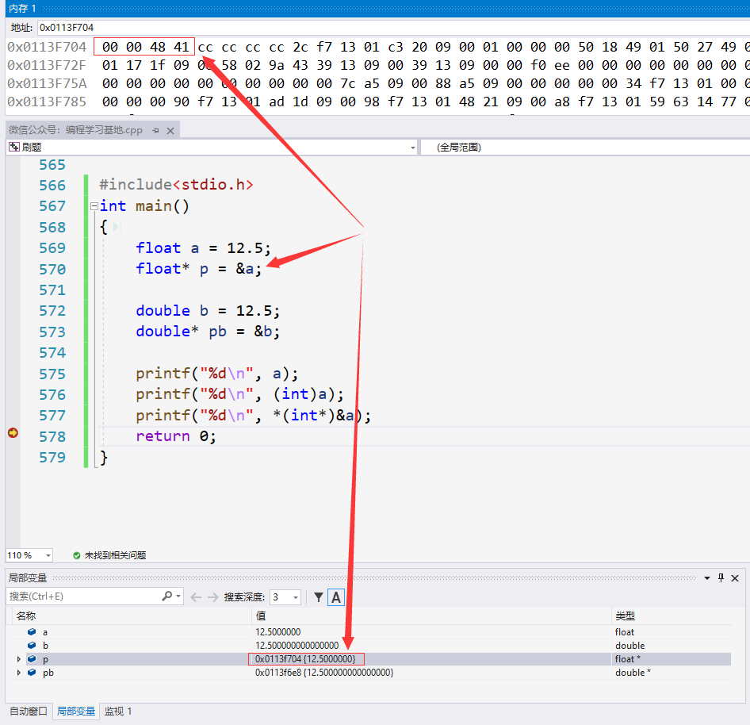Click the search magnifier icon in locals
Screen dimensions: 750x725
166,596
